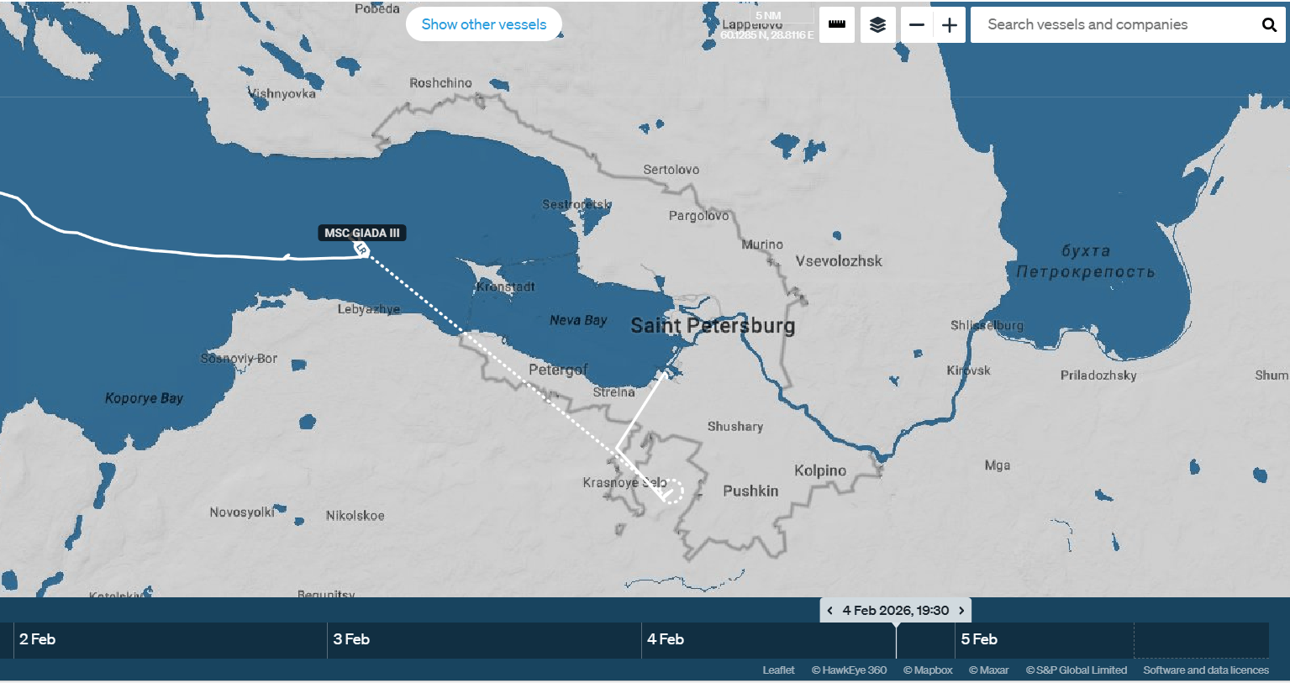
Task: Jump to 3 Feb on the timeline
Action: 351,639
